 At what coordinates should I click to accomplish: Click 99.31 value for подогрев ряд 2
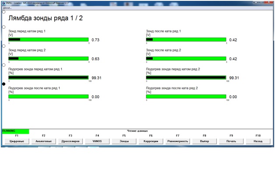(234, 78)
